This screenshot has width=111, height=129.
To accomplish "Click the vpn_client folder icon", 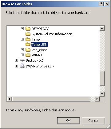I will point(28,50).
